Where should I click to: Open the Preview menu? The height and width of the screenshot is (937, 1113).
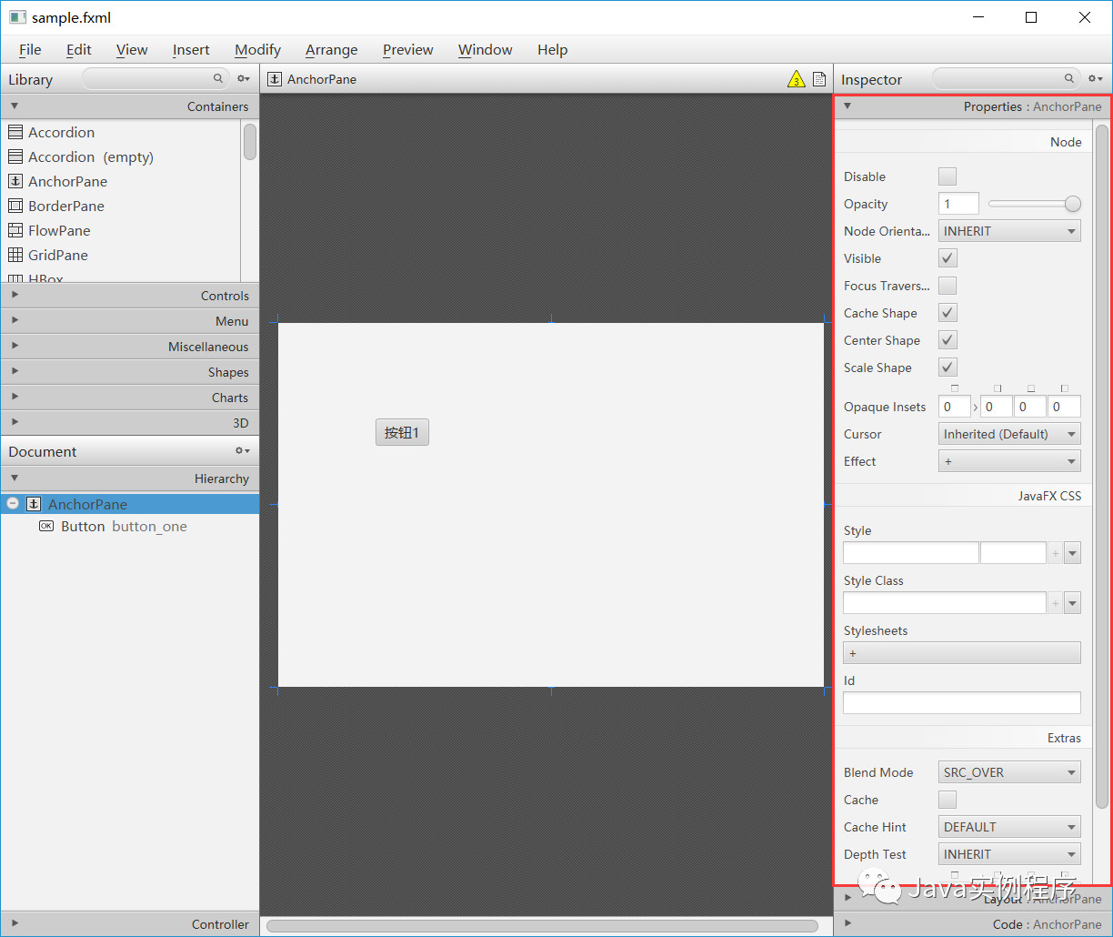coord(407,50)
